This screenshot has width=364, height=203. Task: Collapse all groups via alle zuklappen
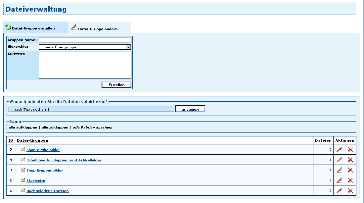[x=55, y=127]
